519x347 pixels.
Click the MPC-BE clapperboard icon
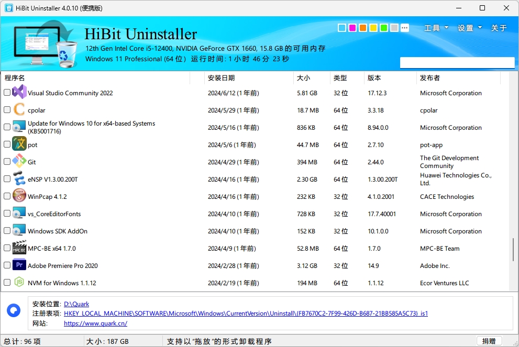click(19, 248)
